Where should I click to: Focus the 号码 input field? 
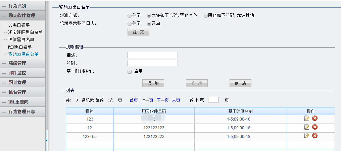[x=153, y=63]
